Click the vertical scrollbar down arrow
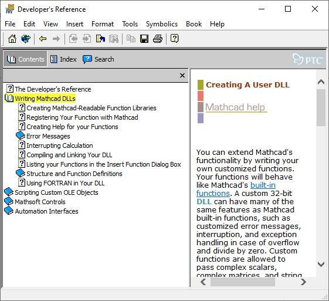This screenshot has width=329, height=301. [321, 264]
